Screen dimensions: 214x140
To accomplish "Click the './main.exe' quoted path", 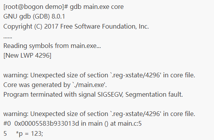I will 89,85.
